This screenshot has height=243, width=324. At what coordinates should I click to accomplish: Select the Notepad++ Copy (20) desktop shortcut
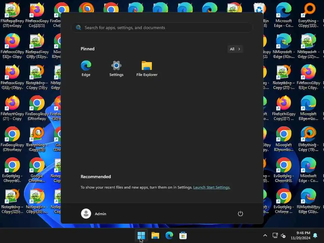pos(37,201)
